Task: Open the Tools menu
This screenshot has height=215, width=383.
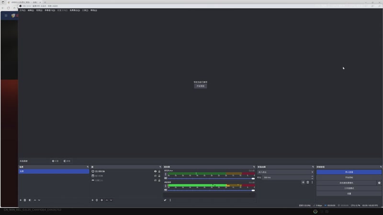Action: tap(85, 11)
